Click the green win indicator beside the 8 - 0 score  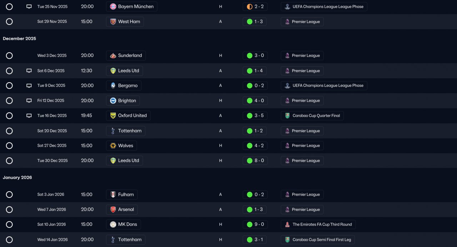(x=250, y=161)
